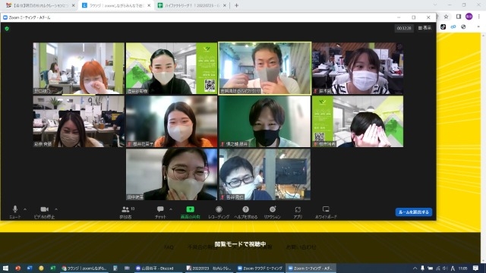Open Zoom apps
This screenshot has width=486, height=273.
(x=298, y=212)
